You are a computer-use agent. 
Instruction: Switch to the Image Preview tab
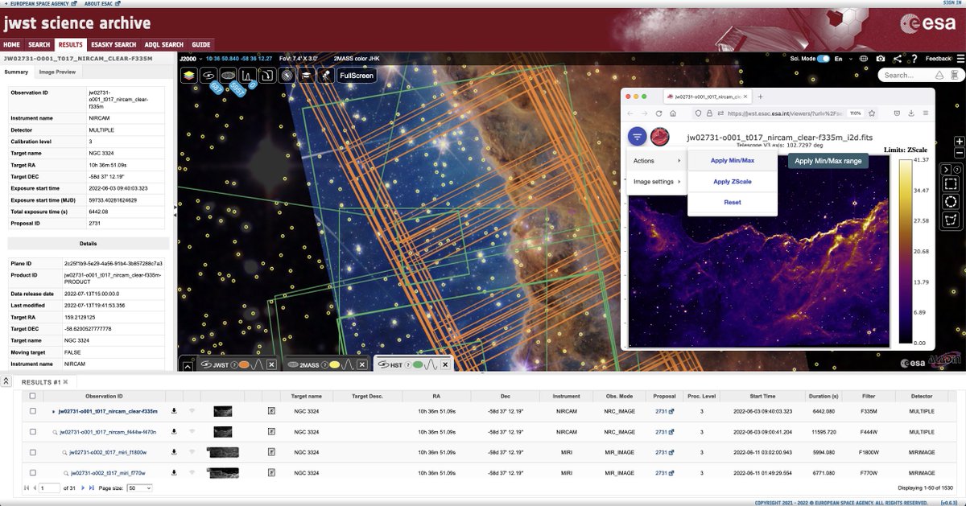57,72
